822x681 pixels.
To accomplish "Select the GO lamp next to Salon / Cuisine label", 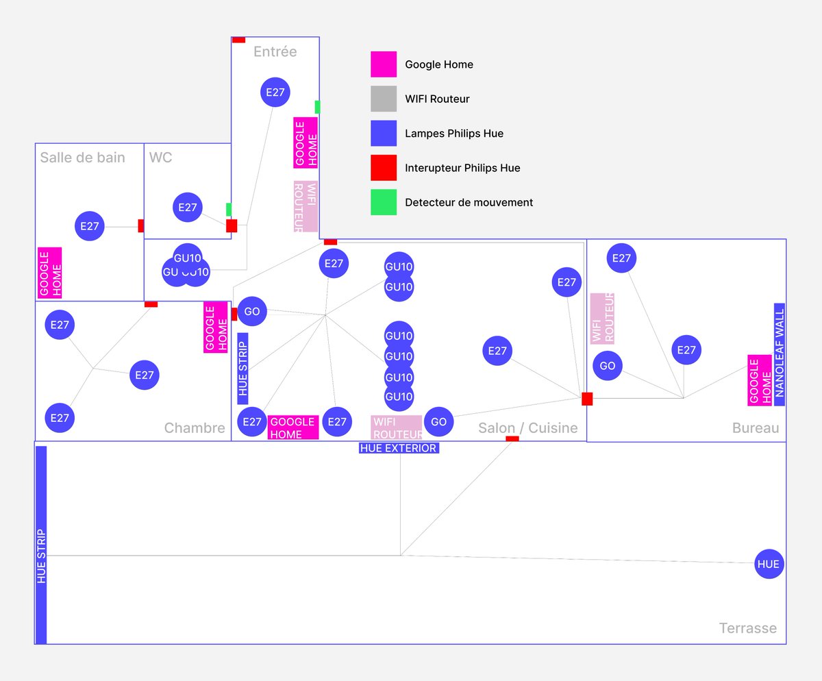I will point(439,422).
